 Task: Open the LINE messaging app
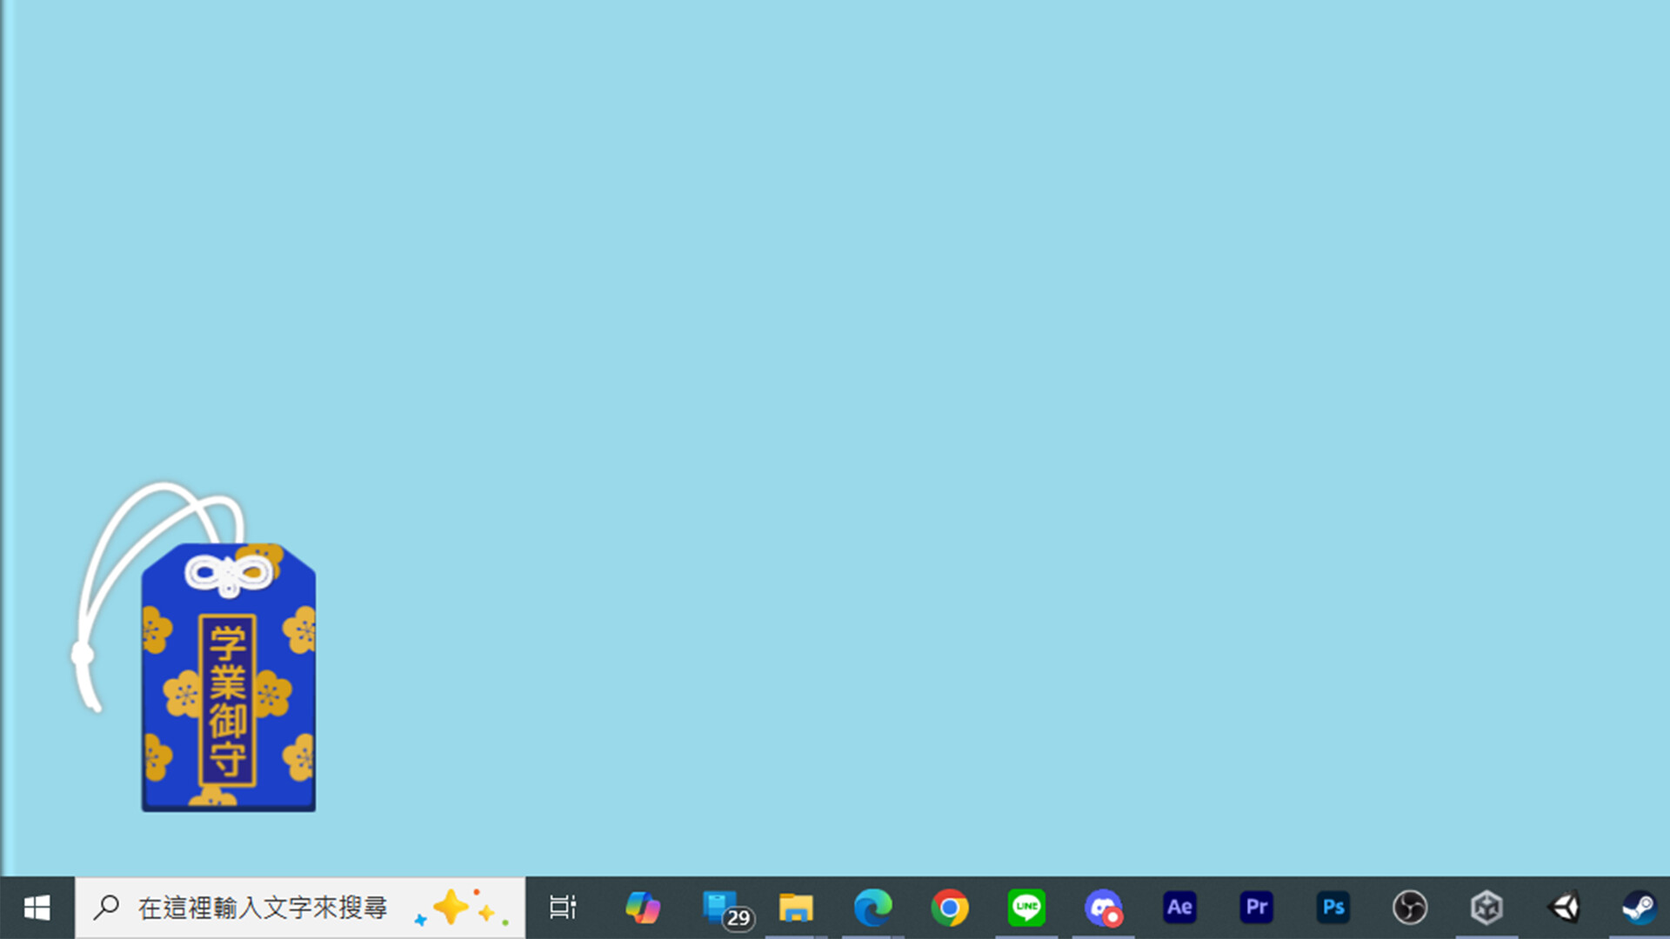1026,908
